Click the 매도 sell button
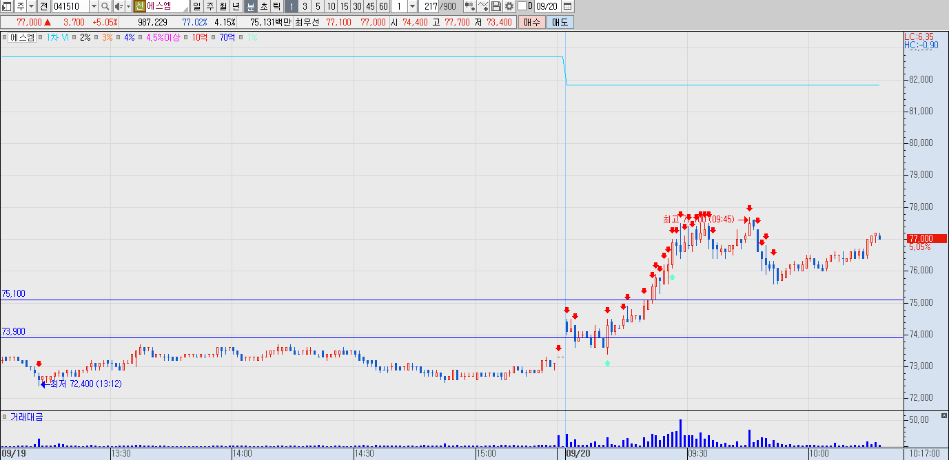949x460 pixels. pyautogui.click(x=560, y=22)
